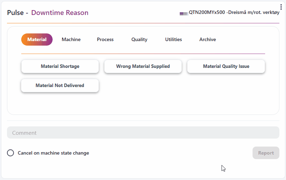Click the Pulse title text

pyautogui.click(x=16, y=13)
